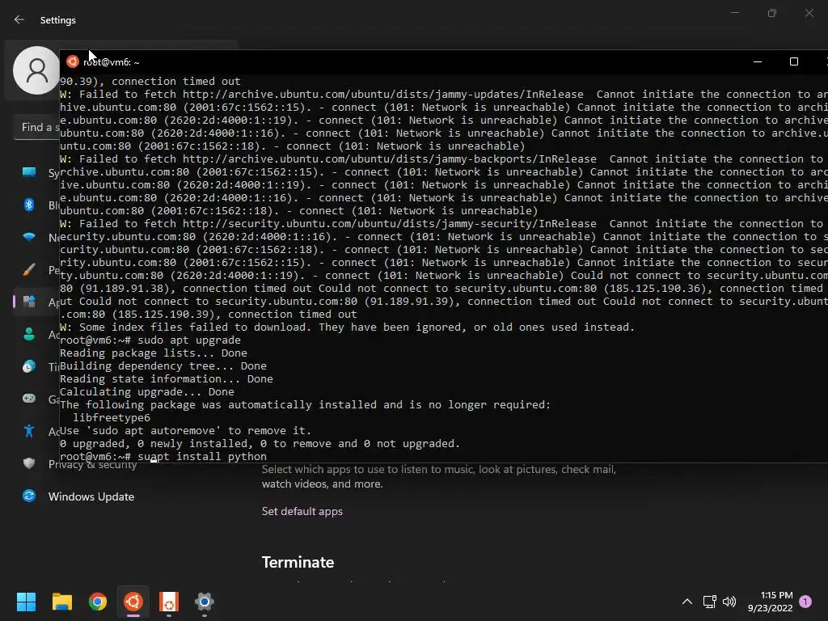Open File Explorer from the taskbar
The image size is (828, 621).
[61, 602]
